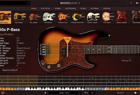Image resolution: width=140 pixels, height=95 pixels.
Task: Click the '60s P SC pickup value
Action: tap(21, 63)
